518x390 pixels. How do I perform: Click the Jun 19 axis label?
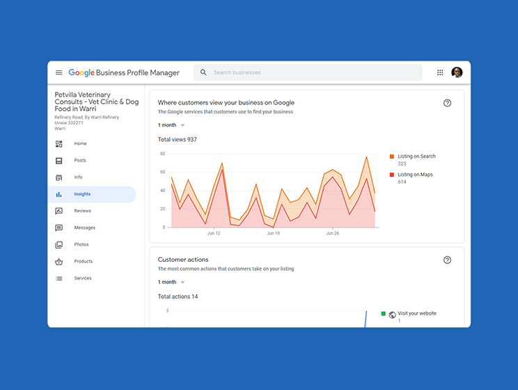pos(273,233)
